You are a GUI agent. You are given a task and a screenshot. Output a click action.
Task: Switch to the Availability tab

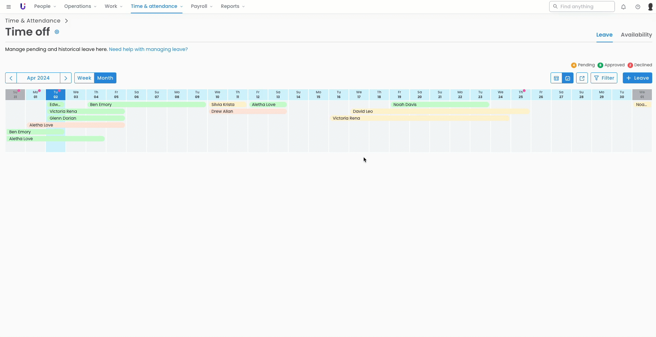click(636, 35)
